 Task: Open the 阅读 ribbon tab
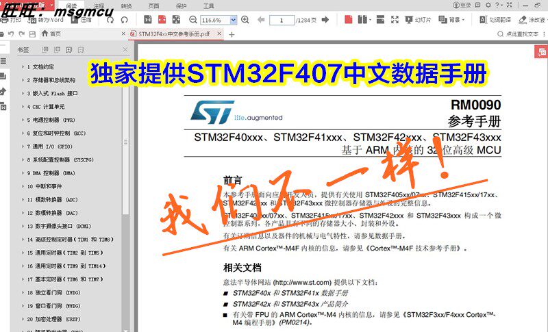(71, 6)
